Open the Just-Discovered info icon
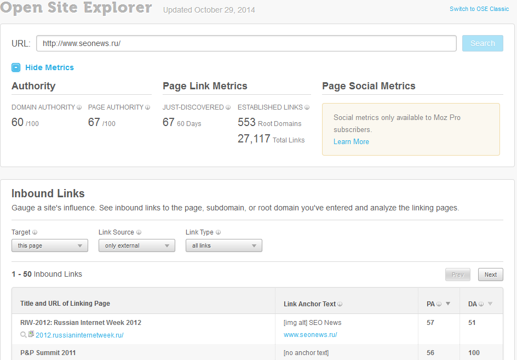517x360 pixels. 228,107
